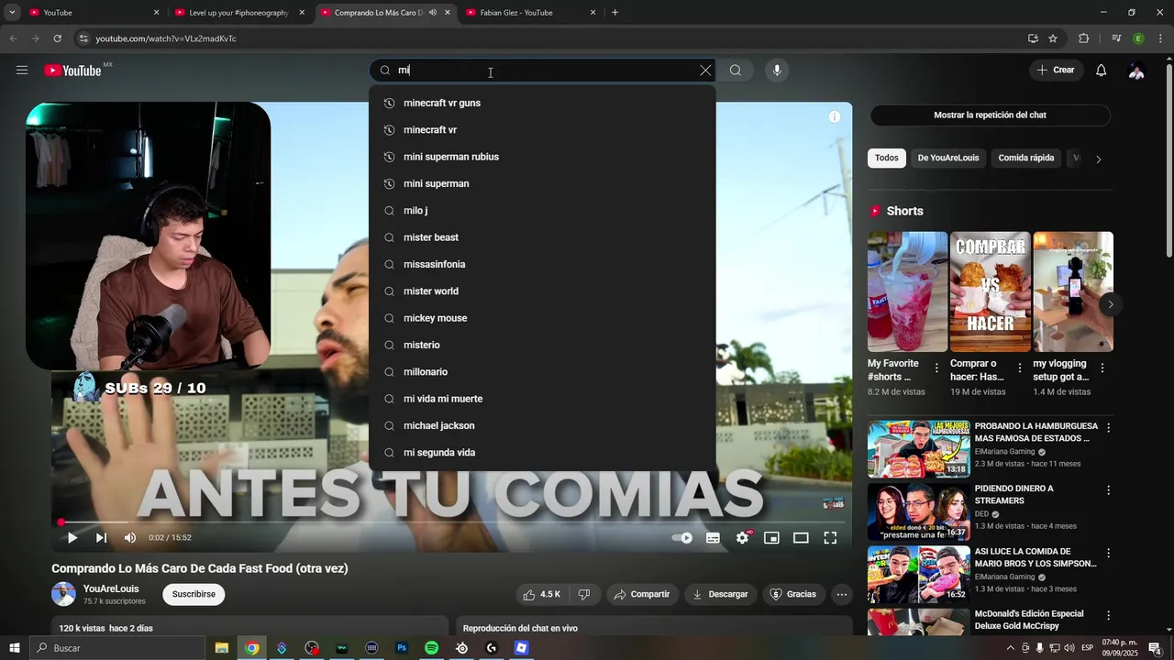Open a new browser tab
The image size is (1174, 660).
tap(615, 13)
